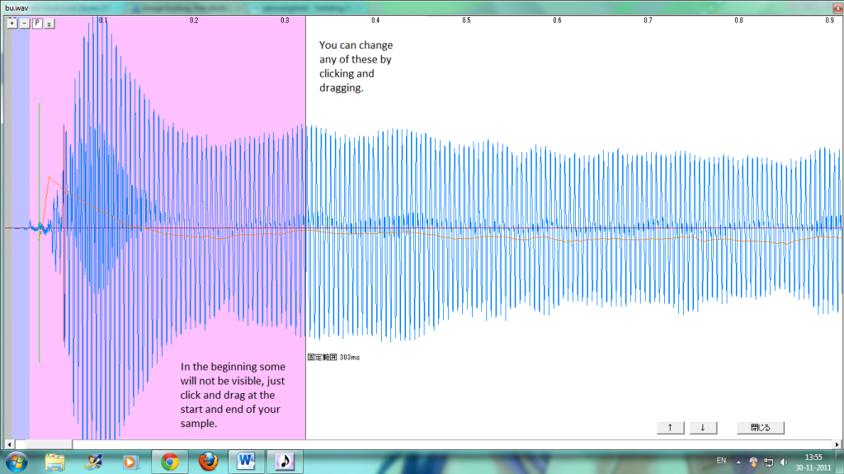Show hidden system tray icons

click(x=738, y=461)
